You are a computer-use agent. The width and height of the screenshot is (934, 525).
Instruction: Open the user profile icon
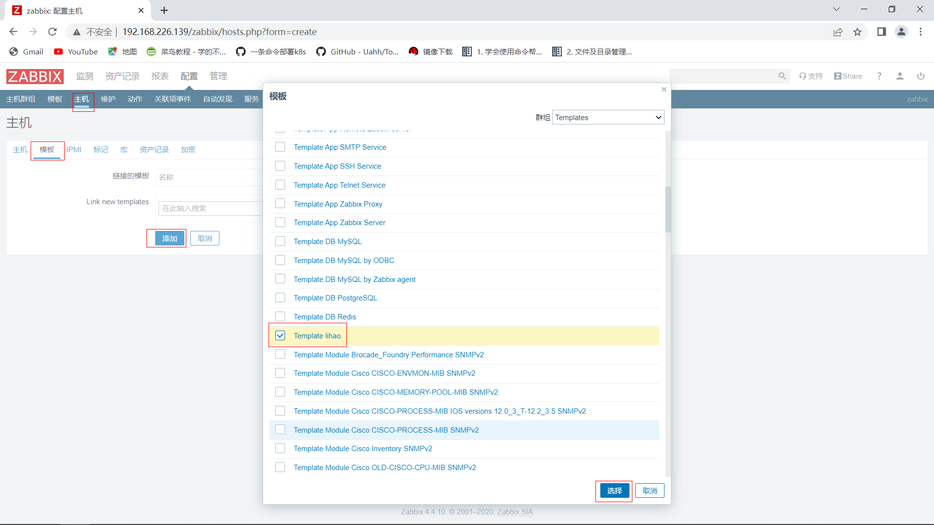tap(899, 76)
